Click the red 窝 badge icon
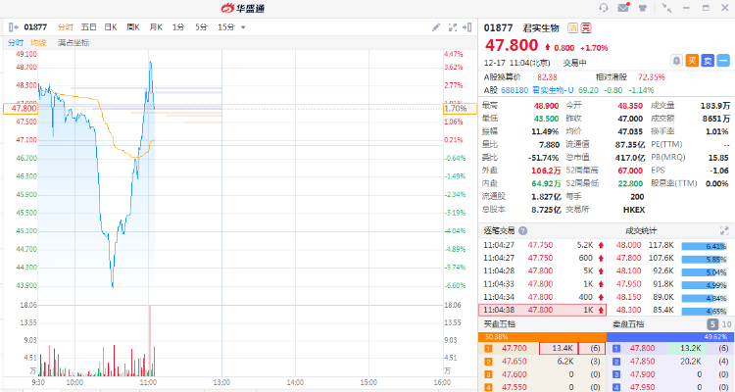 [586, 27]
